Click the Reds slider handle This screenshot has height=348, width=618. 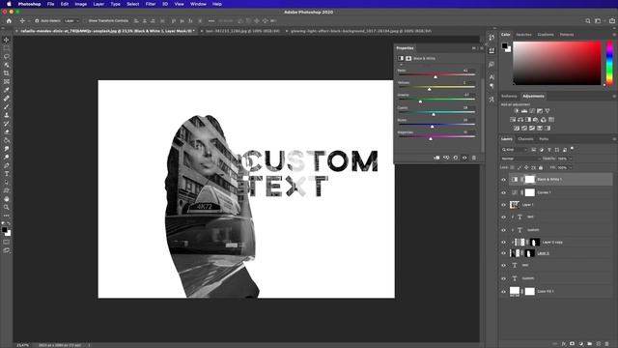coord(435,76)
